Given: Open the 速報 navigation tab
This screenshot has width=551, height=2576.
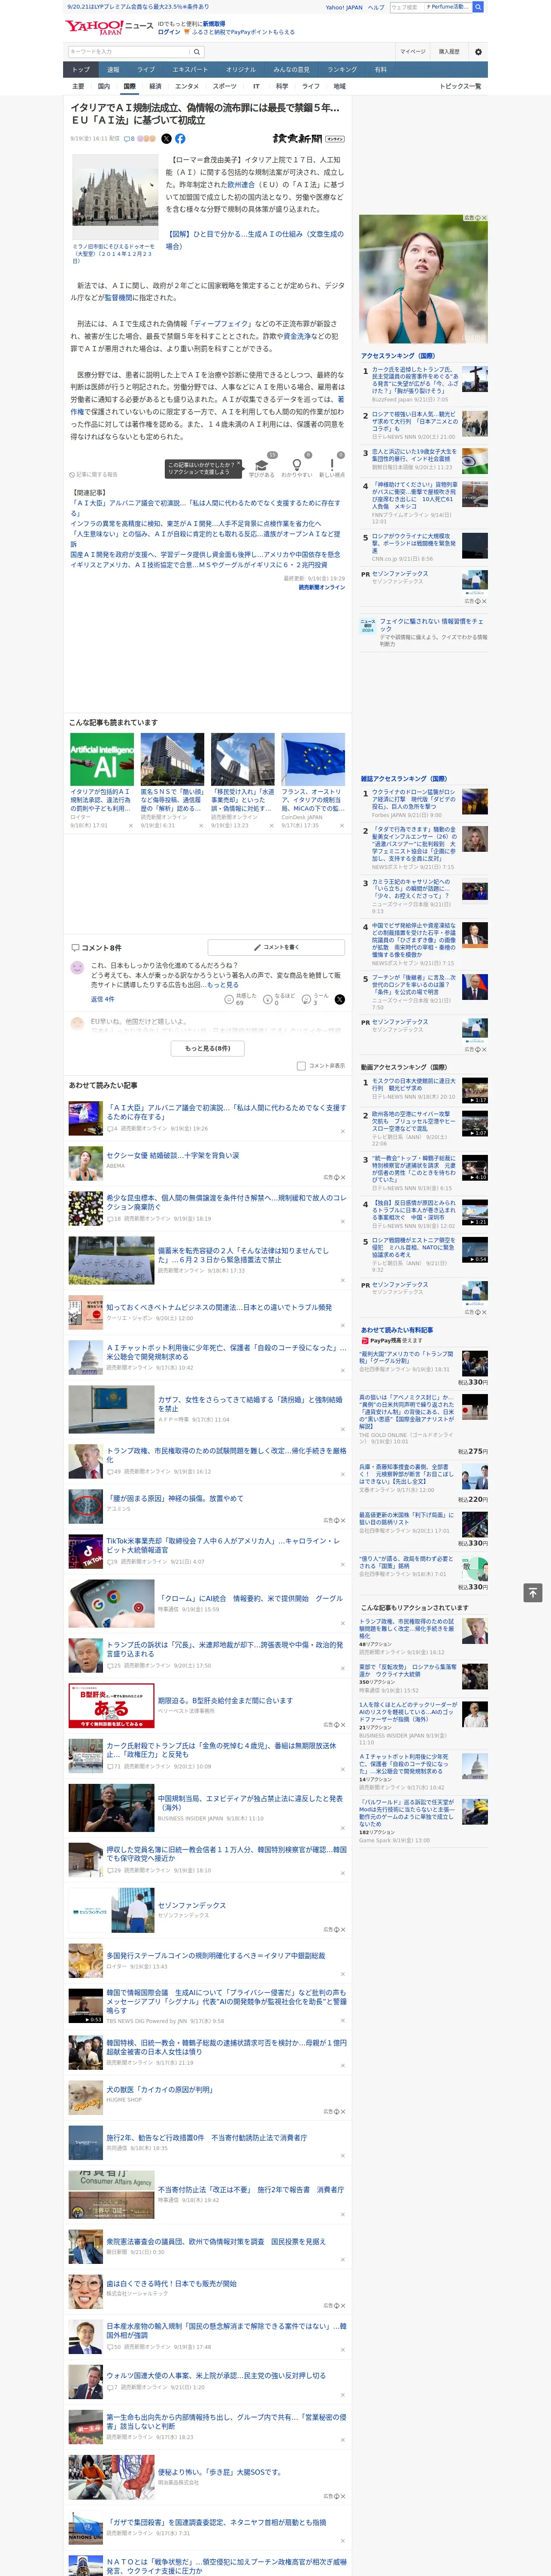Looking at the screenshot, I should pos(113,70).
